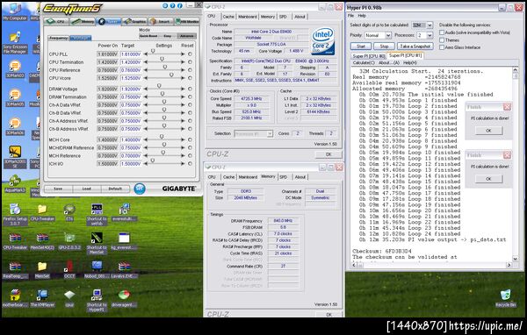The height and width of the screenshot is (335, 527).
Task: Enable Aero Glass Interface checkbox
Action: click(442, 47)
